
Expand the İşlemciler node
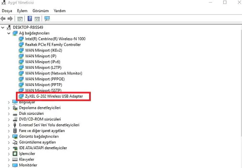click(x=9, y=154)
